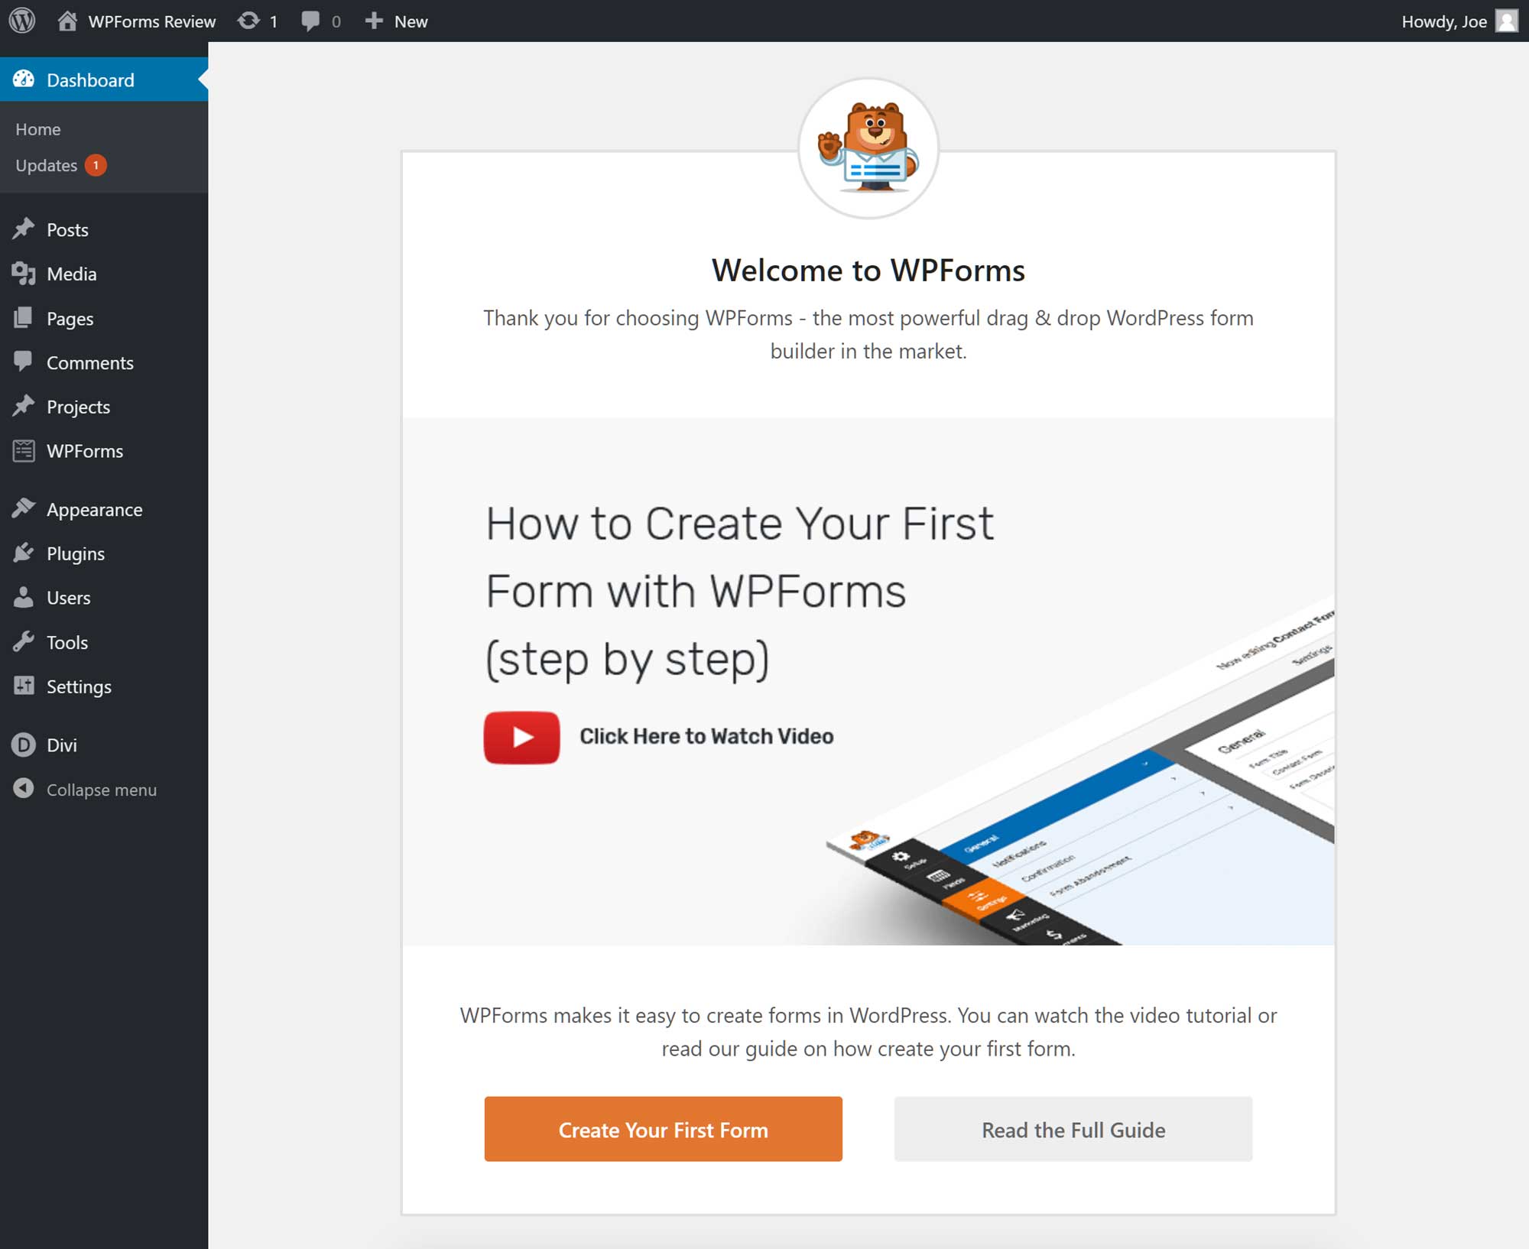Click the Plugins plug icon
This screenshot has width=1529, height=1249.
point(24,553)
